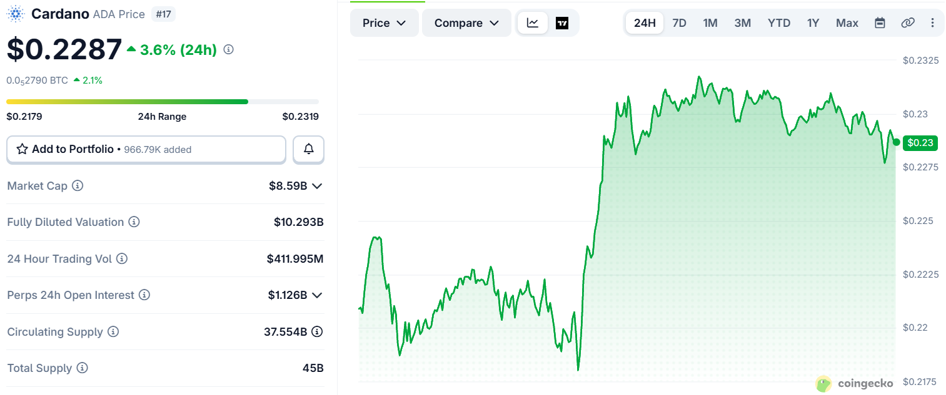Screen dimensions: 946x395
Task: Click the 2790 BTC price text
Action: coord(38,80)
